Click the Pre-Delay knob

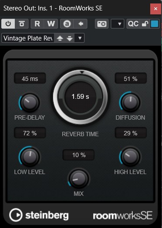pyautogui.click(x=30, y=103)
